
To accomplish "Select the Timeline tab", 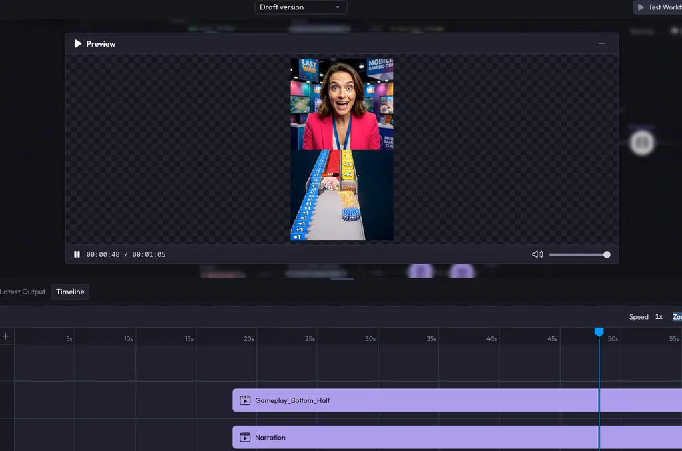I will click(x=70, y=292).
